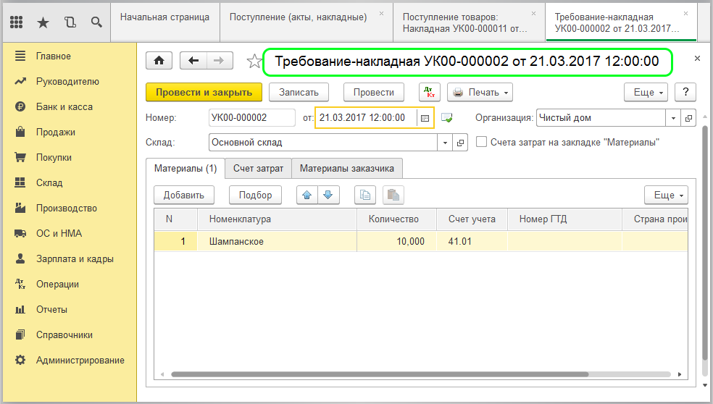
Task: Open Favorites star in top panel
Action: [x=43, y=22]
